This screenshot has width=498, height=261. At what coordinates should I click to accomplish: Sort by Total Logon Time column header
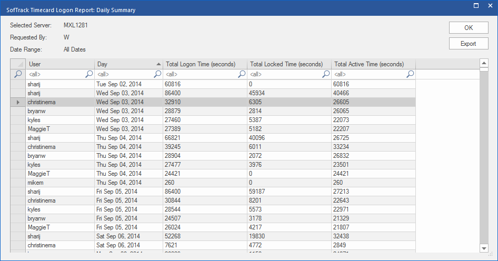(x=204, y=64)
